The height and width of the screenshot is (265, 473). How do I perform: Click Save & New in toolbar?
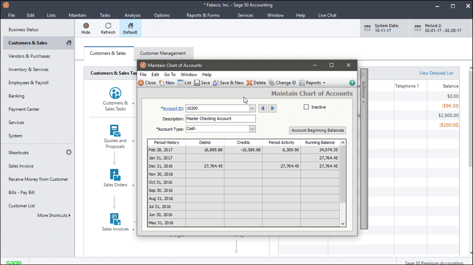[x=228, y=83]
